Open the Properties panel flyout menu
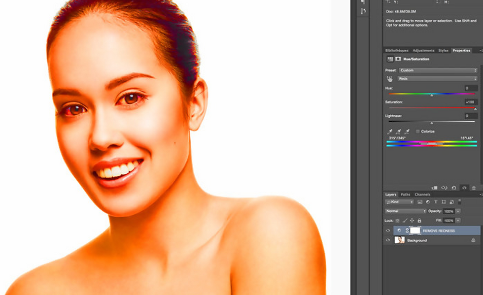The width and height of the screenshot is (483, 295). click(481, 51)
